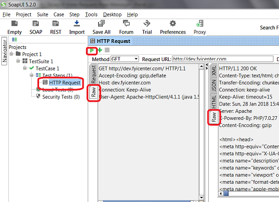Switch to the response JSON tab
Viewport: 279px width, 202px height.
tap(214, 85)
